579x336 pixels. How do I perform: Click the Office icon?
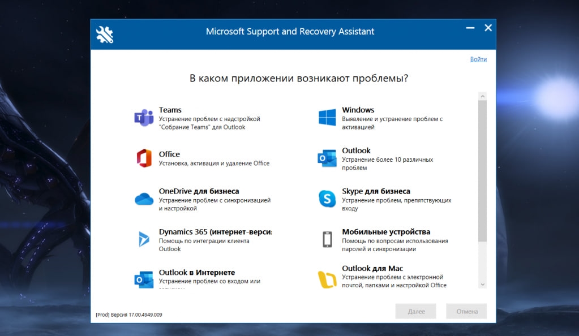pos(143,157)
